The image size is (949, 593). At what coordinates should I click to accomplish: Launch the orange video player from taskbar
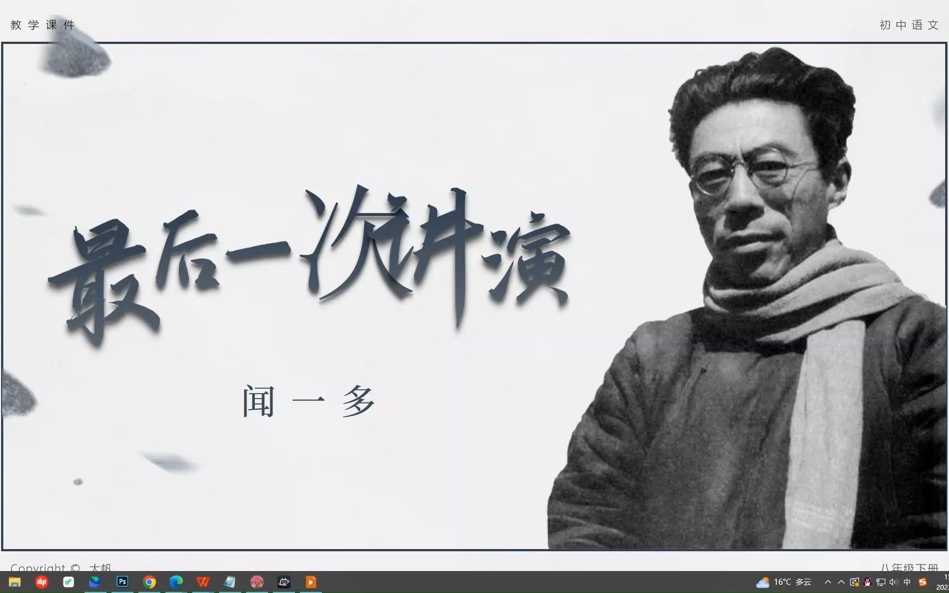pos(310,582)
